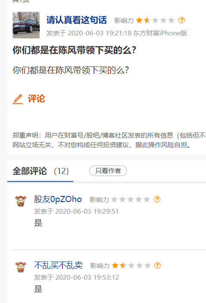Click the 东方财富iPhone版 source text

(x=160, y=33)
